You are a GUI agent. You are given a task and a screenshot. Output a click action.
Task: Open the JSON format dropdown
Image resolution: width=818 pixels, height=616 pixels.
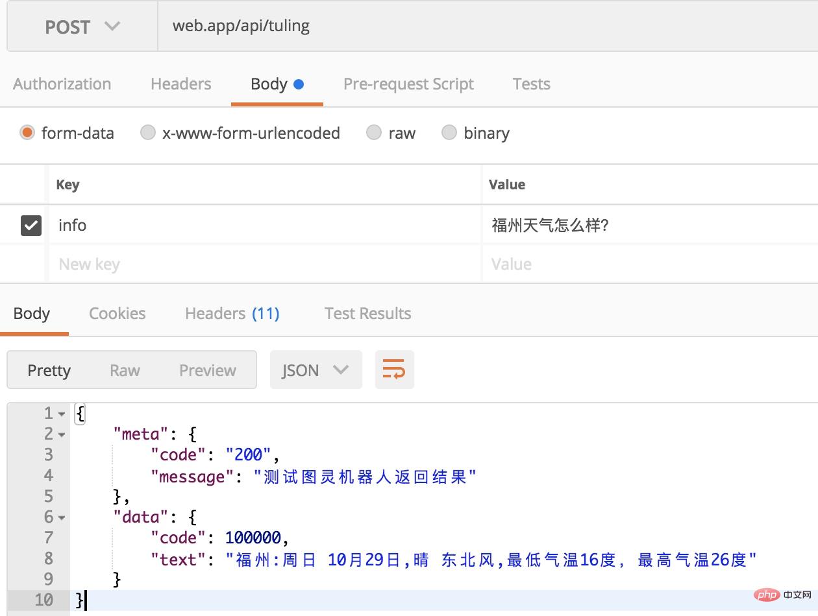pos(316,370)
